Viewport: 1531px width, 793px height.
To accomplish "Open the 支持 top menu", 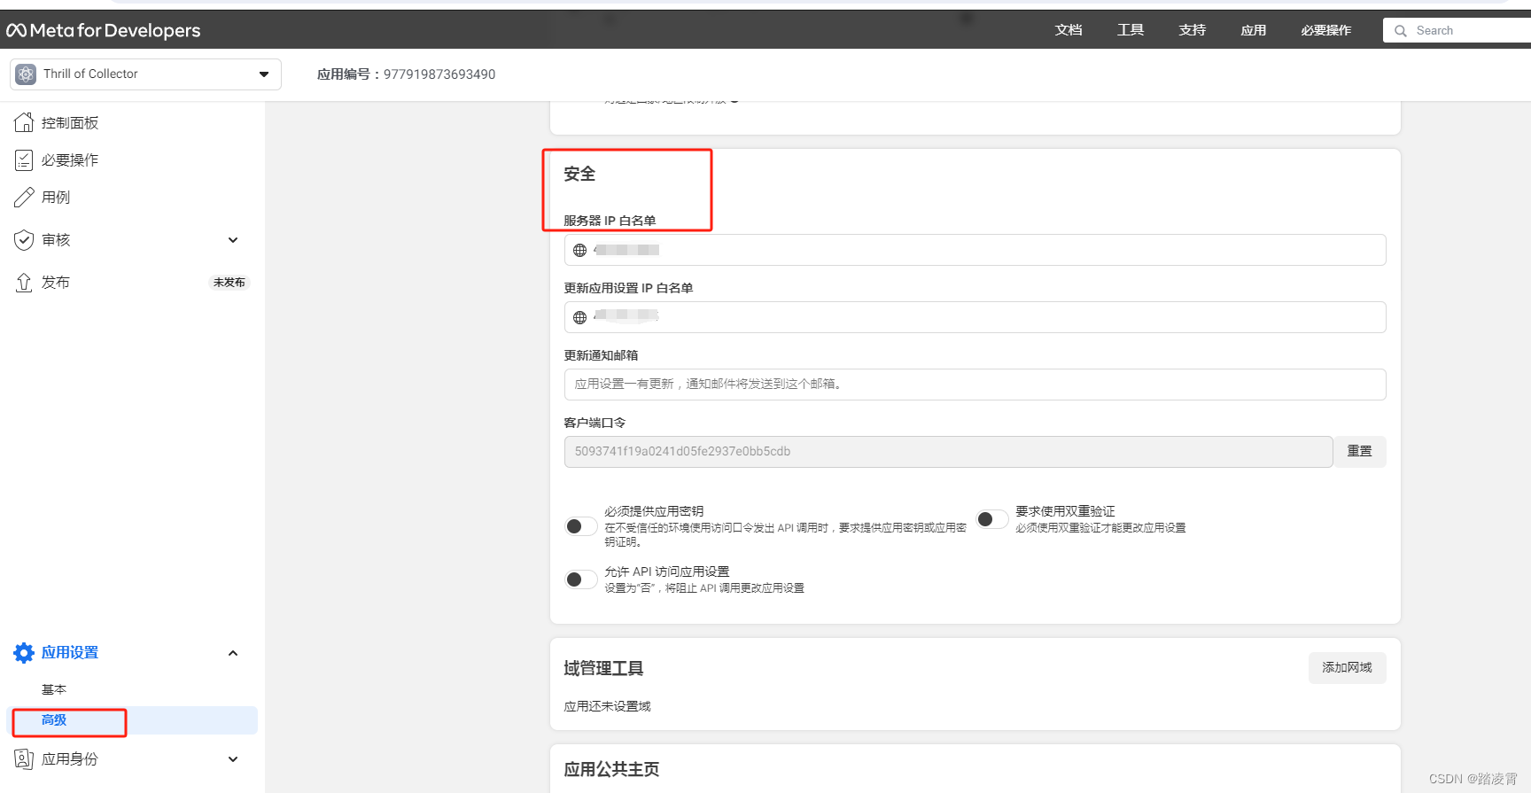I will coord(1193,30).
